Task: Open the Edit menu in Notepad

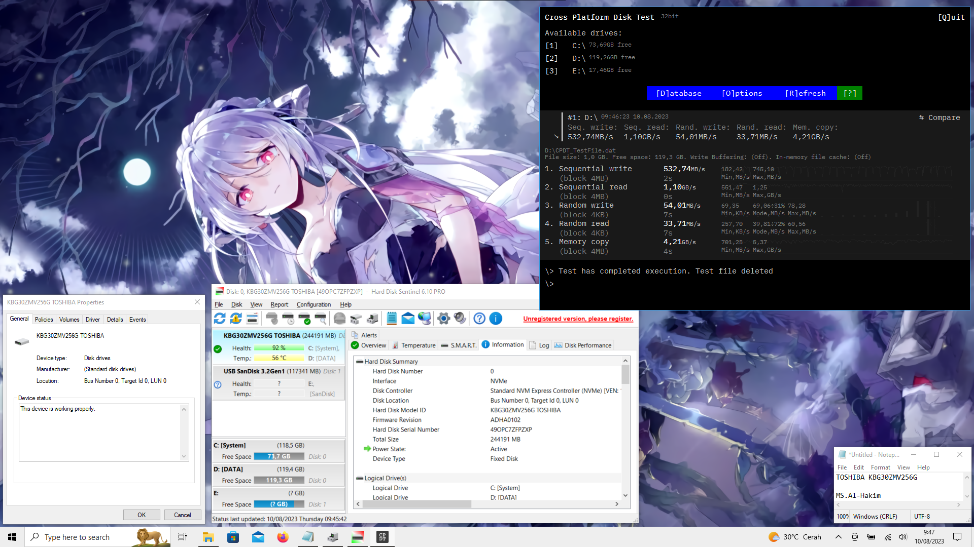Action: pyautogui.click(x=859, y=467)
